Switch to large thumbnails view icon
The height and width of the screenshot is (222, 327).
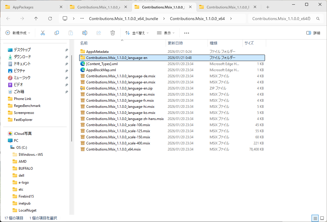[322, 218]
